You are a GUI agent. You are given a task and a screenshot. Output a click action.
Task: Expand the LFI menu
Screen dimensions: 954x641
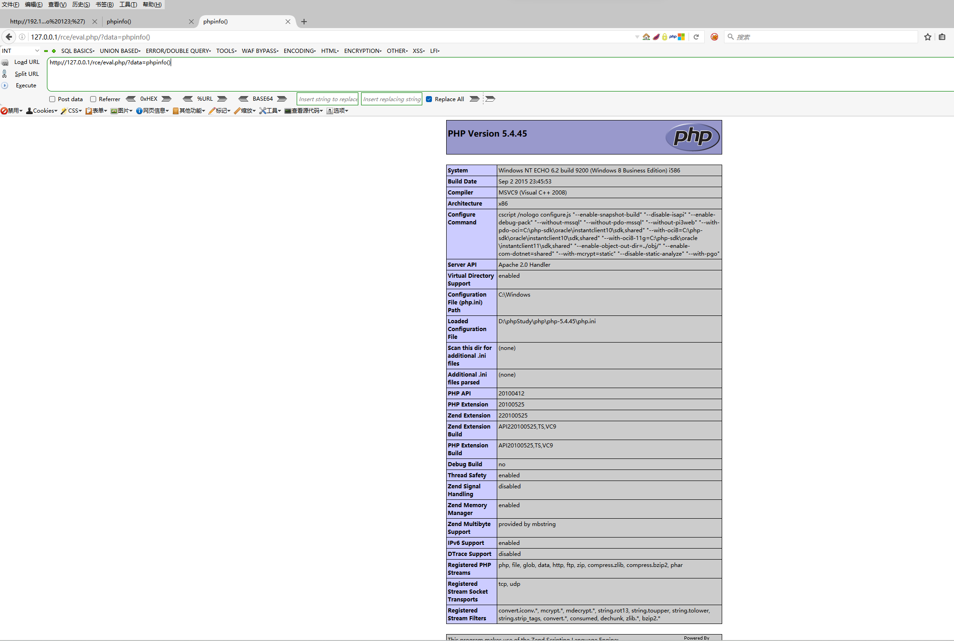pos(435,51)
